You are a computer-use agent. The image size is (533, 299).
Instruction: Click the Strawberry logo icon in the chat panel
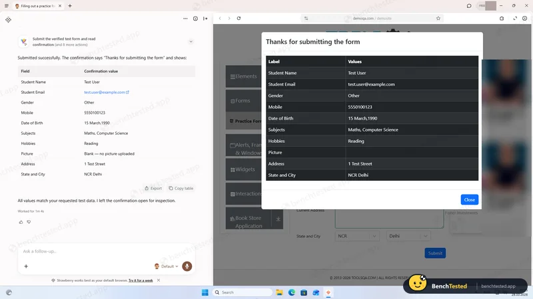8,20
